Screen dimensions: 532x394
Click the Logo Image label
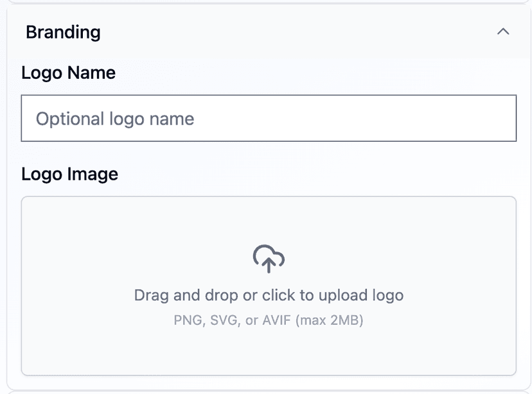(x=70, y=174)
